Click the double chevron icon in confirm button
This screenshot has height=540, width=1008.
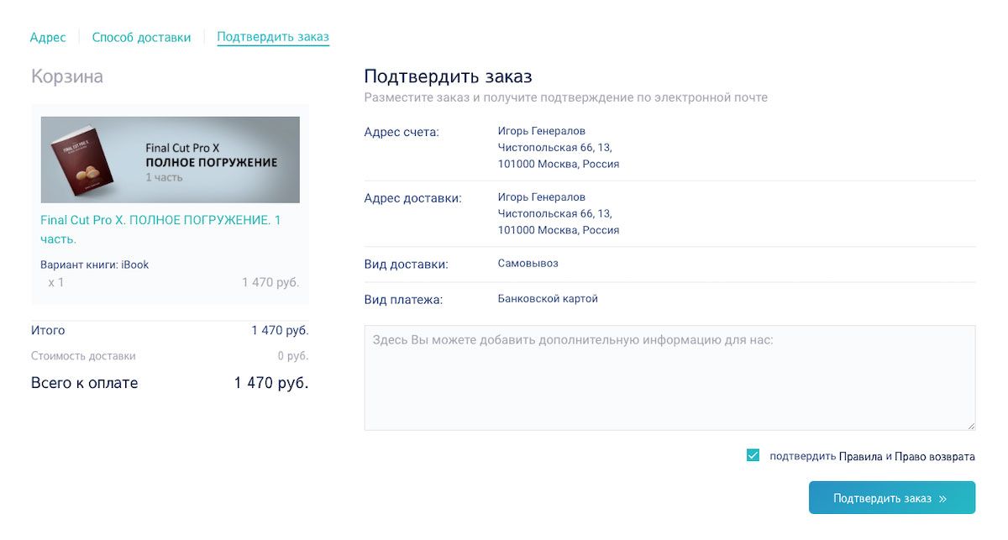coord(942,498)
